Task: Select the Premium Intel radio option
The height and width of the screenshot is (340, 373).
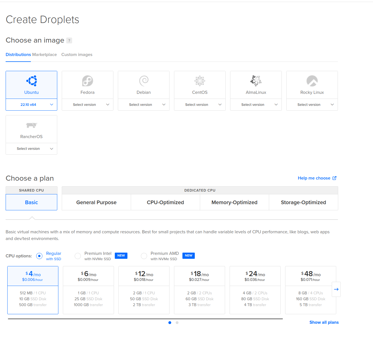Action: (x=78, y=256)
